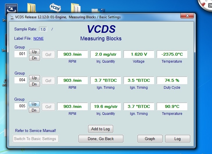Viewport: 212px width, 154px height.
Task: Step Group 005 down with Dn
Action: [34, 110]
